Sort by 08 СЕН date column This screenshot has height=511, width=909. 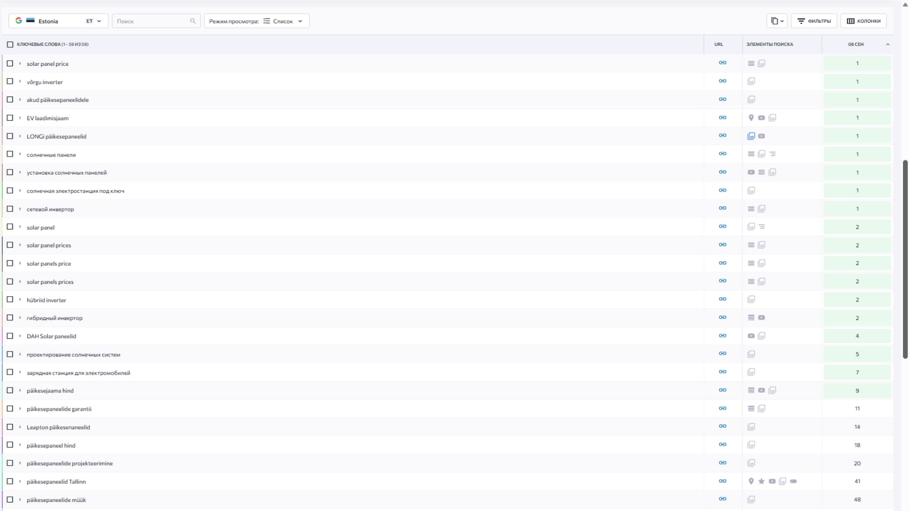tap(856, 44)
